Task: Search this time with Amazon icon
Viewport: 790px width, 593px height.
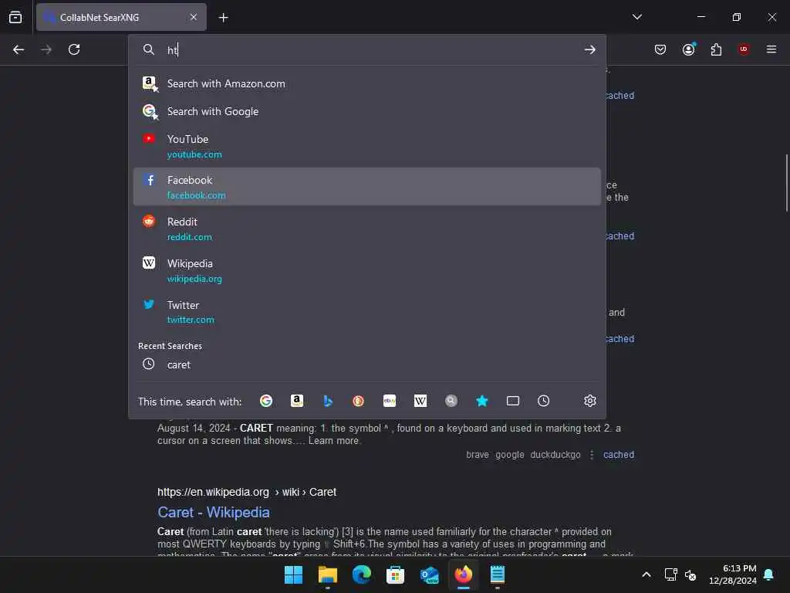Action: click(297, 401)
